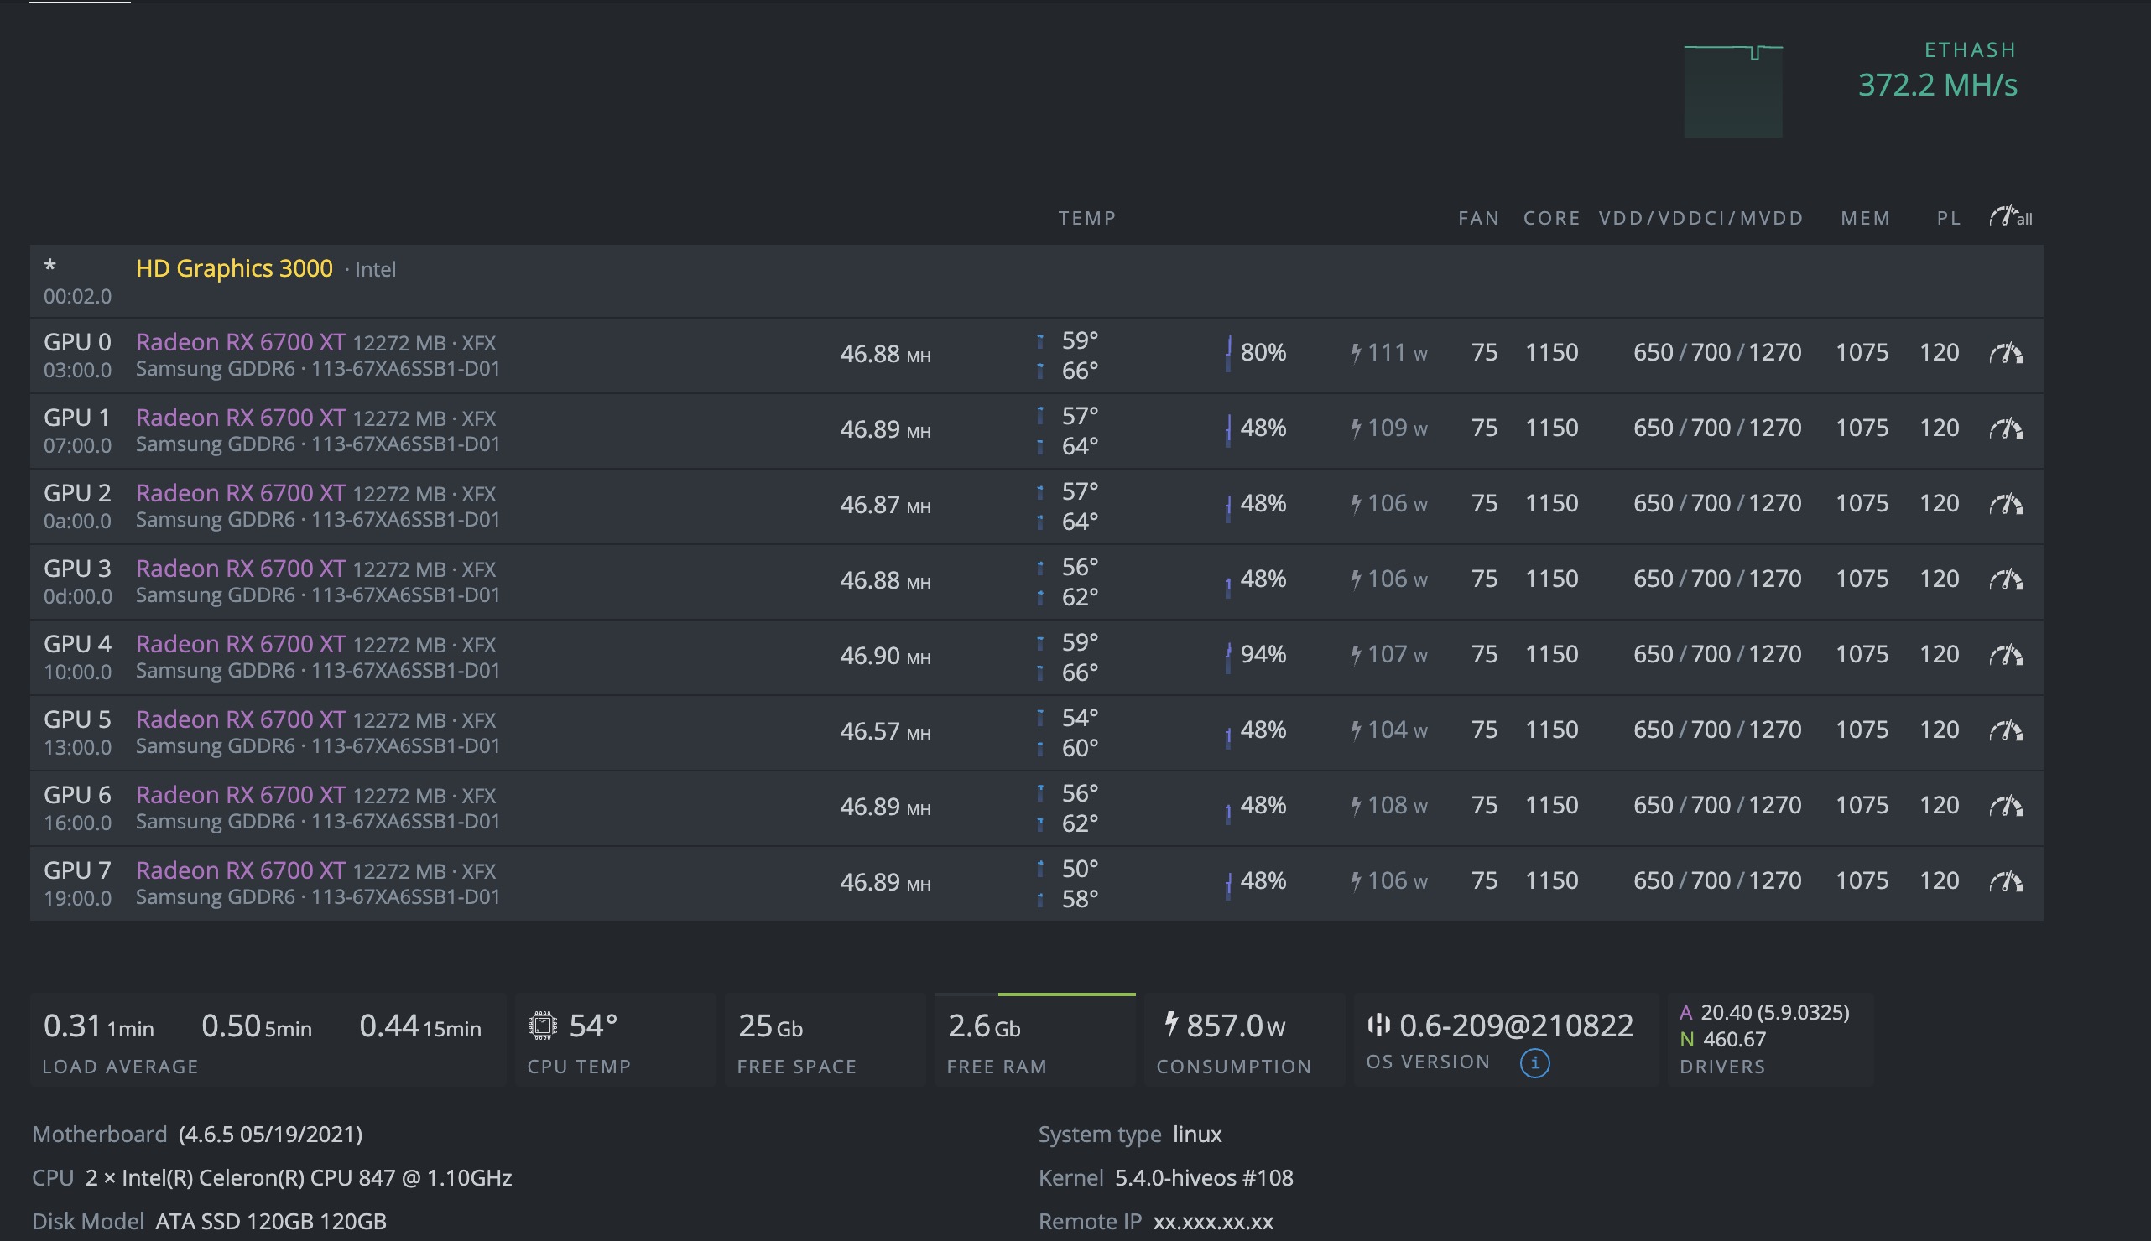Click the ETHASH hashrate chart thumbnail
The width and height of the screenshot is (2151, 1241).
click(x=1732, y=91)
